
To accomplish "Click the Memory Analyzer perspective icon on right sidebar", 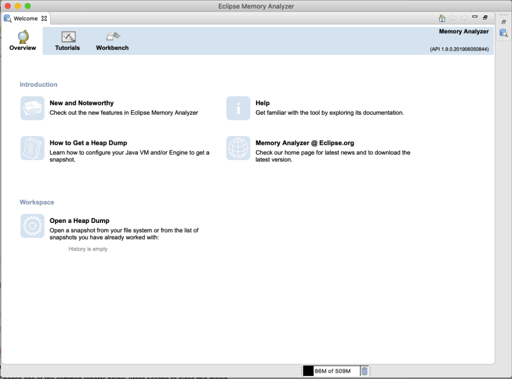I will (x=503, y=33).
